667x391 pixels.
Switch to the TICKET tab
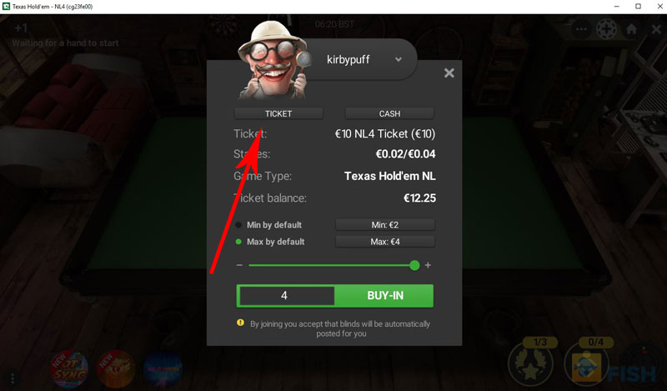(278, 113)
